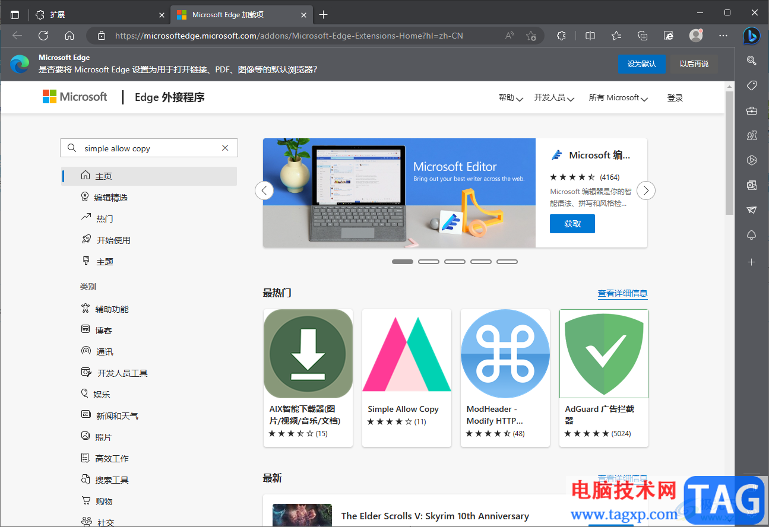Open 查看详细信息 link for 最热门
Screen dimensions: 769x527
[622, 293]
